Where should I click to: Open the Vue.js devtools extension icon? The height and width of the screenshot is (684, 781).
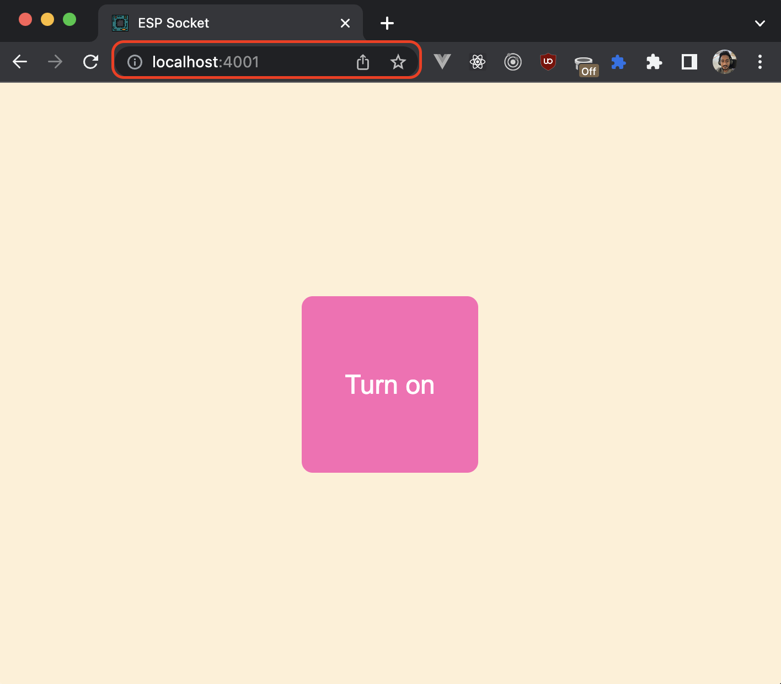[442, 62]
